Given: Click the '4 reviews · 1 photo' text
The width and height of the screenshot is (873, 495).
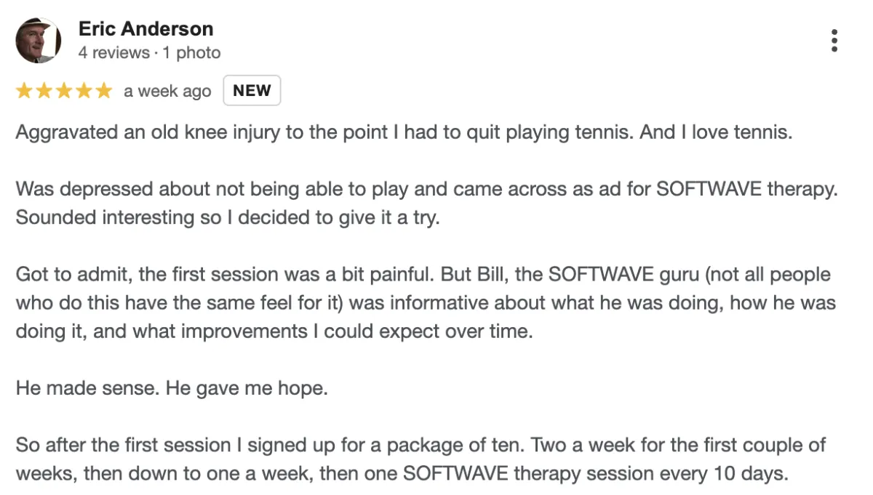Looking at the screenshot, I should click(x=149, y=53).
